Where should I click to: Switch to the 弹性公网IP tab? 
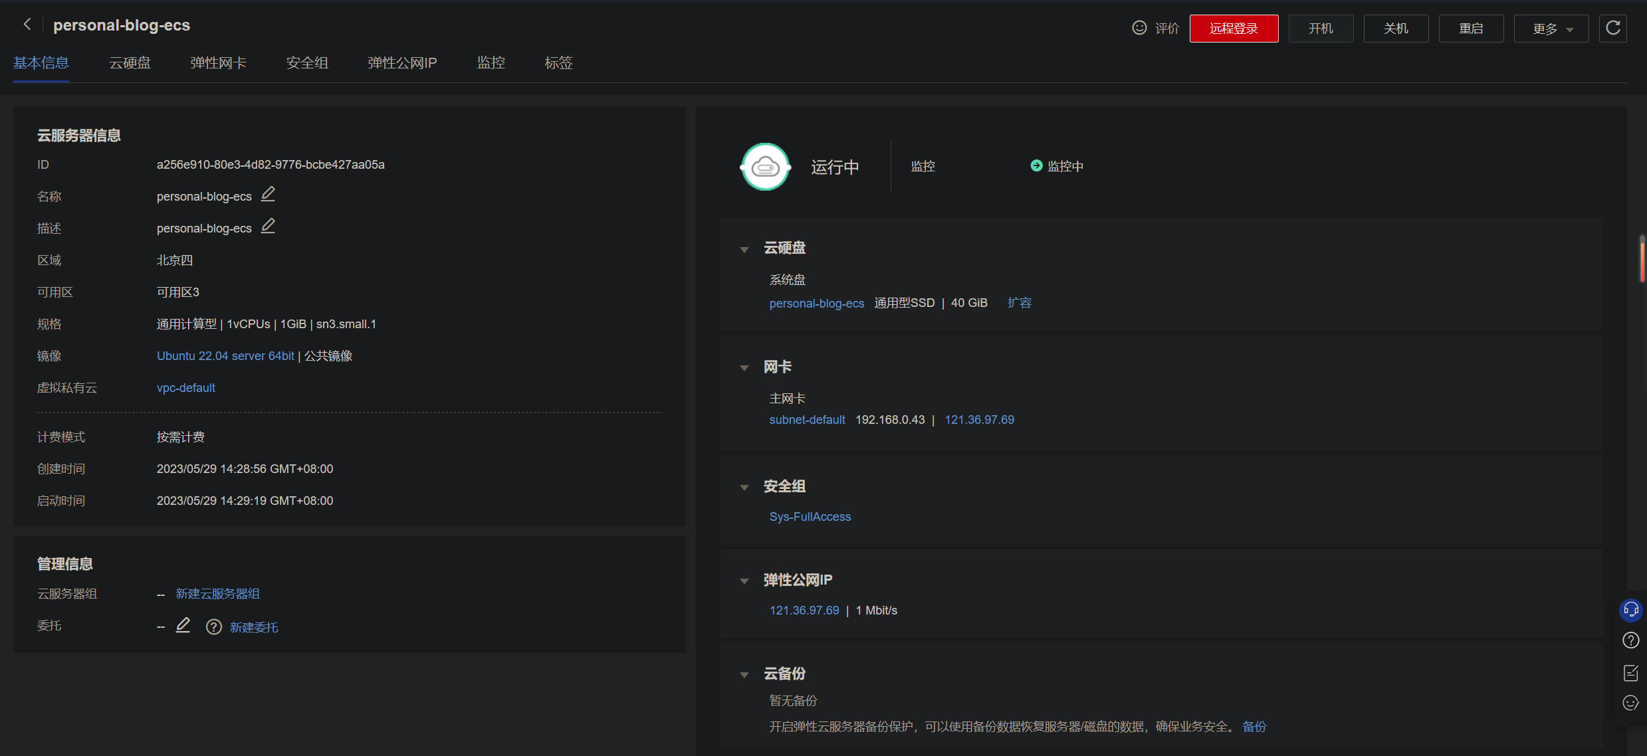coord(402,63)
